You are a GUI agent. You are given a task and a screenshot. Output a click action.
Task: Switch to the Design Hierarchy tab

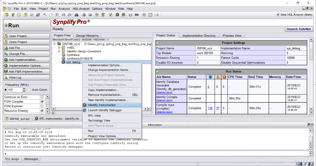click(x=87, y=35)
